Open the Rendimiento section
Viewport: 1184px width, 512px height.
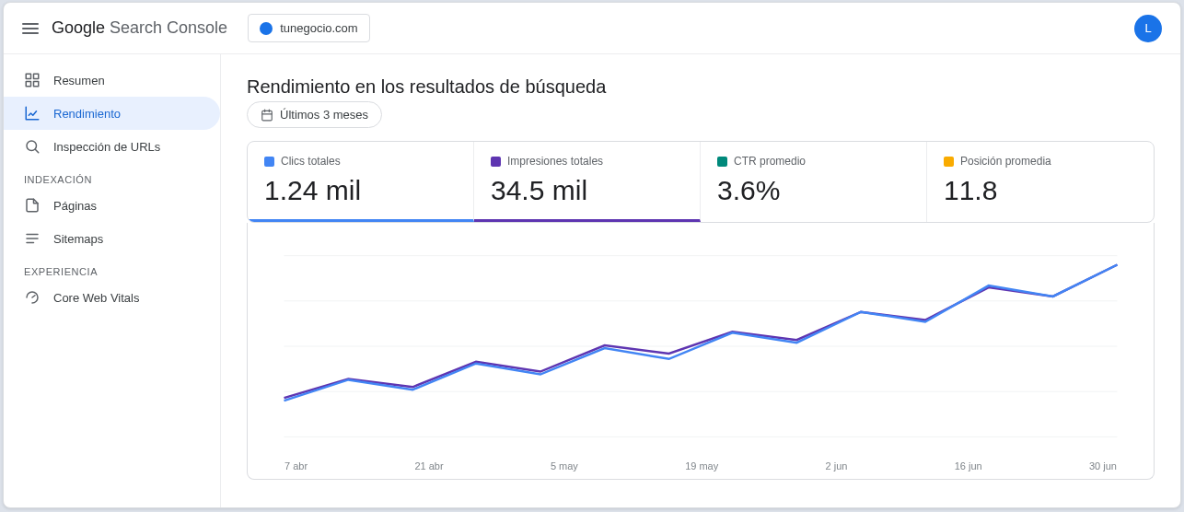coord(111,113)
